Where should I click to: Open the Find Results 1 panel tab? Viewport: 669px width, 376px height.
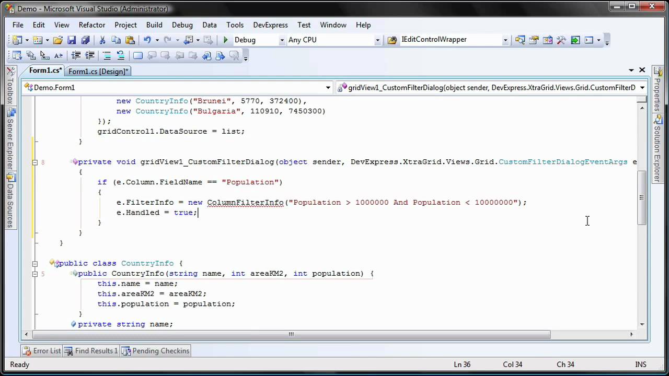click(x=91, y=351)
